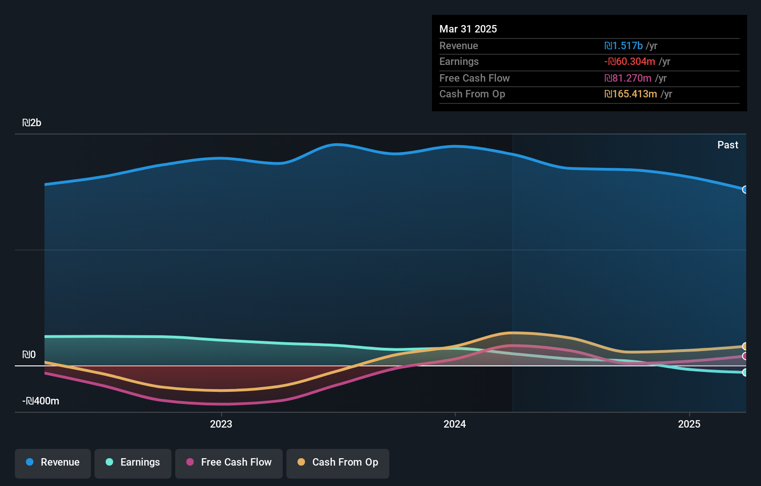Toggle the Revenue series via its blue legend dot
Screen dimensions: 761x486
tap(29, 462)
